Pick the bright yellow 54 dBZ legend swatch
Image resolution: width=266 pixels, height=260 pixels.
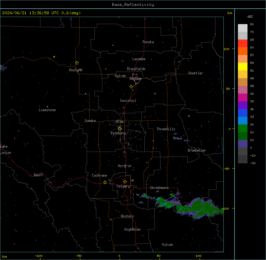(243, 66)
